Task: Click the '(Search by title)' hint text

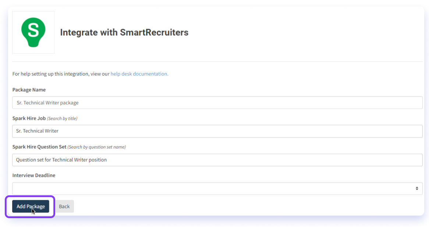Action: pos(62,118)
